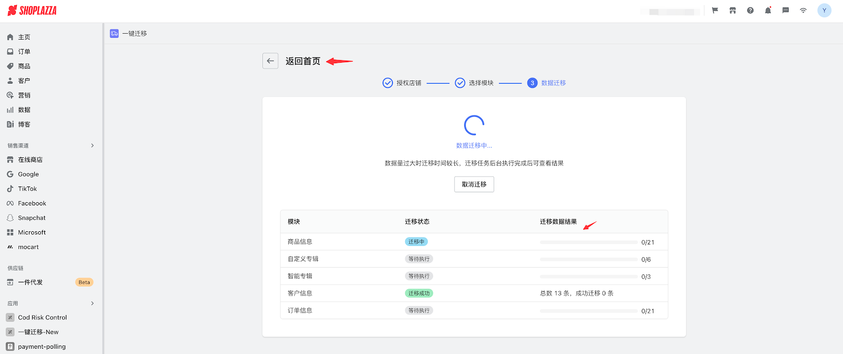Click the Y user avatar

(x=824, y=11)
